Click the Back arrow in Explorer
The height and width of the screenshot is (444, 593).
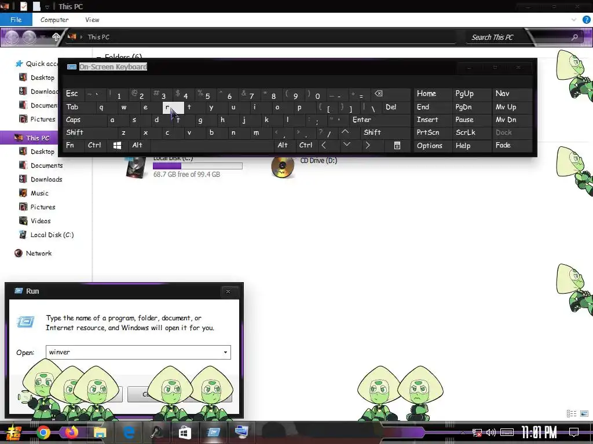point(12,37)
